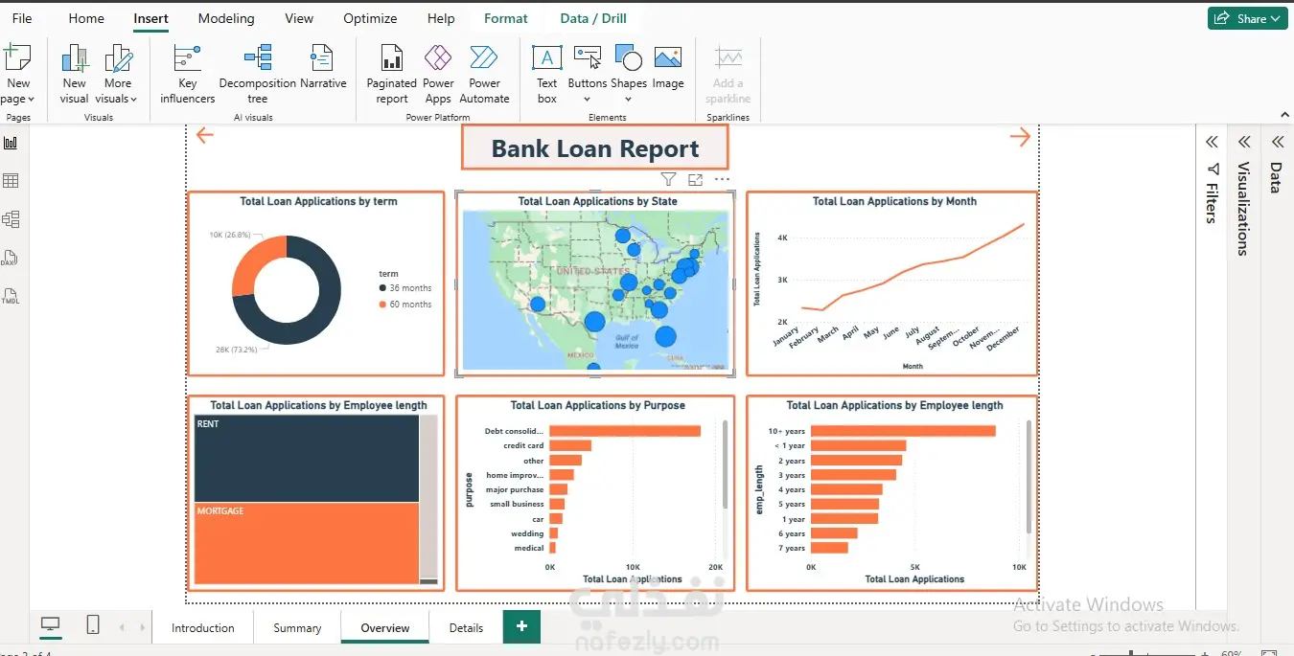
Task: Insert a Decomposition tree visual
Action: coord(257,75)
